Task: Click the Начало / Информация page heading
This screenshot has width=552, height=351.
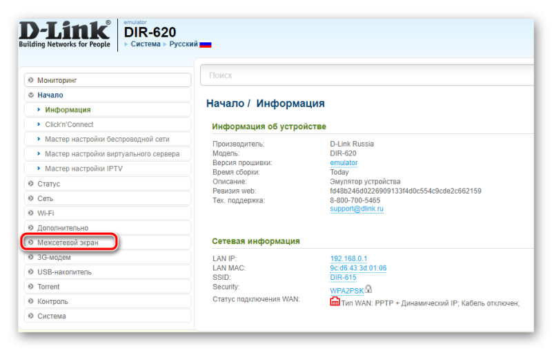Action: coord(266,104)
